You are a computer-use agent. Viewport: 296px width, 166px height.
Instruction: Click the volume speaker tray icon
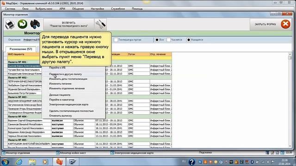(268, 162)
